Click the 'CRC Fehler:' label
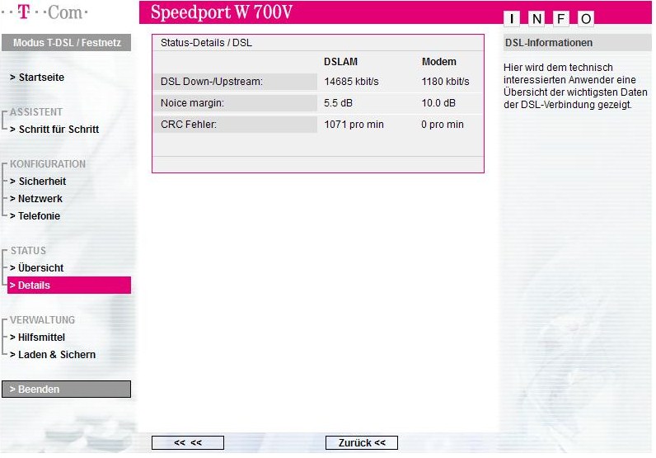The width and height of the screenshot is (656, 458). (x=189, y=125)
